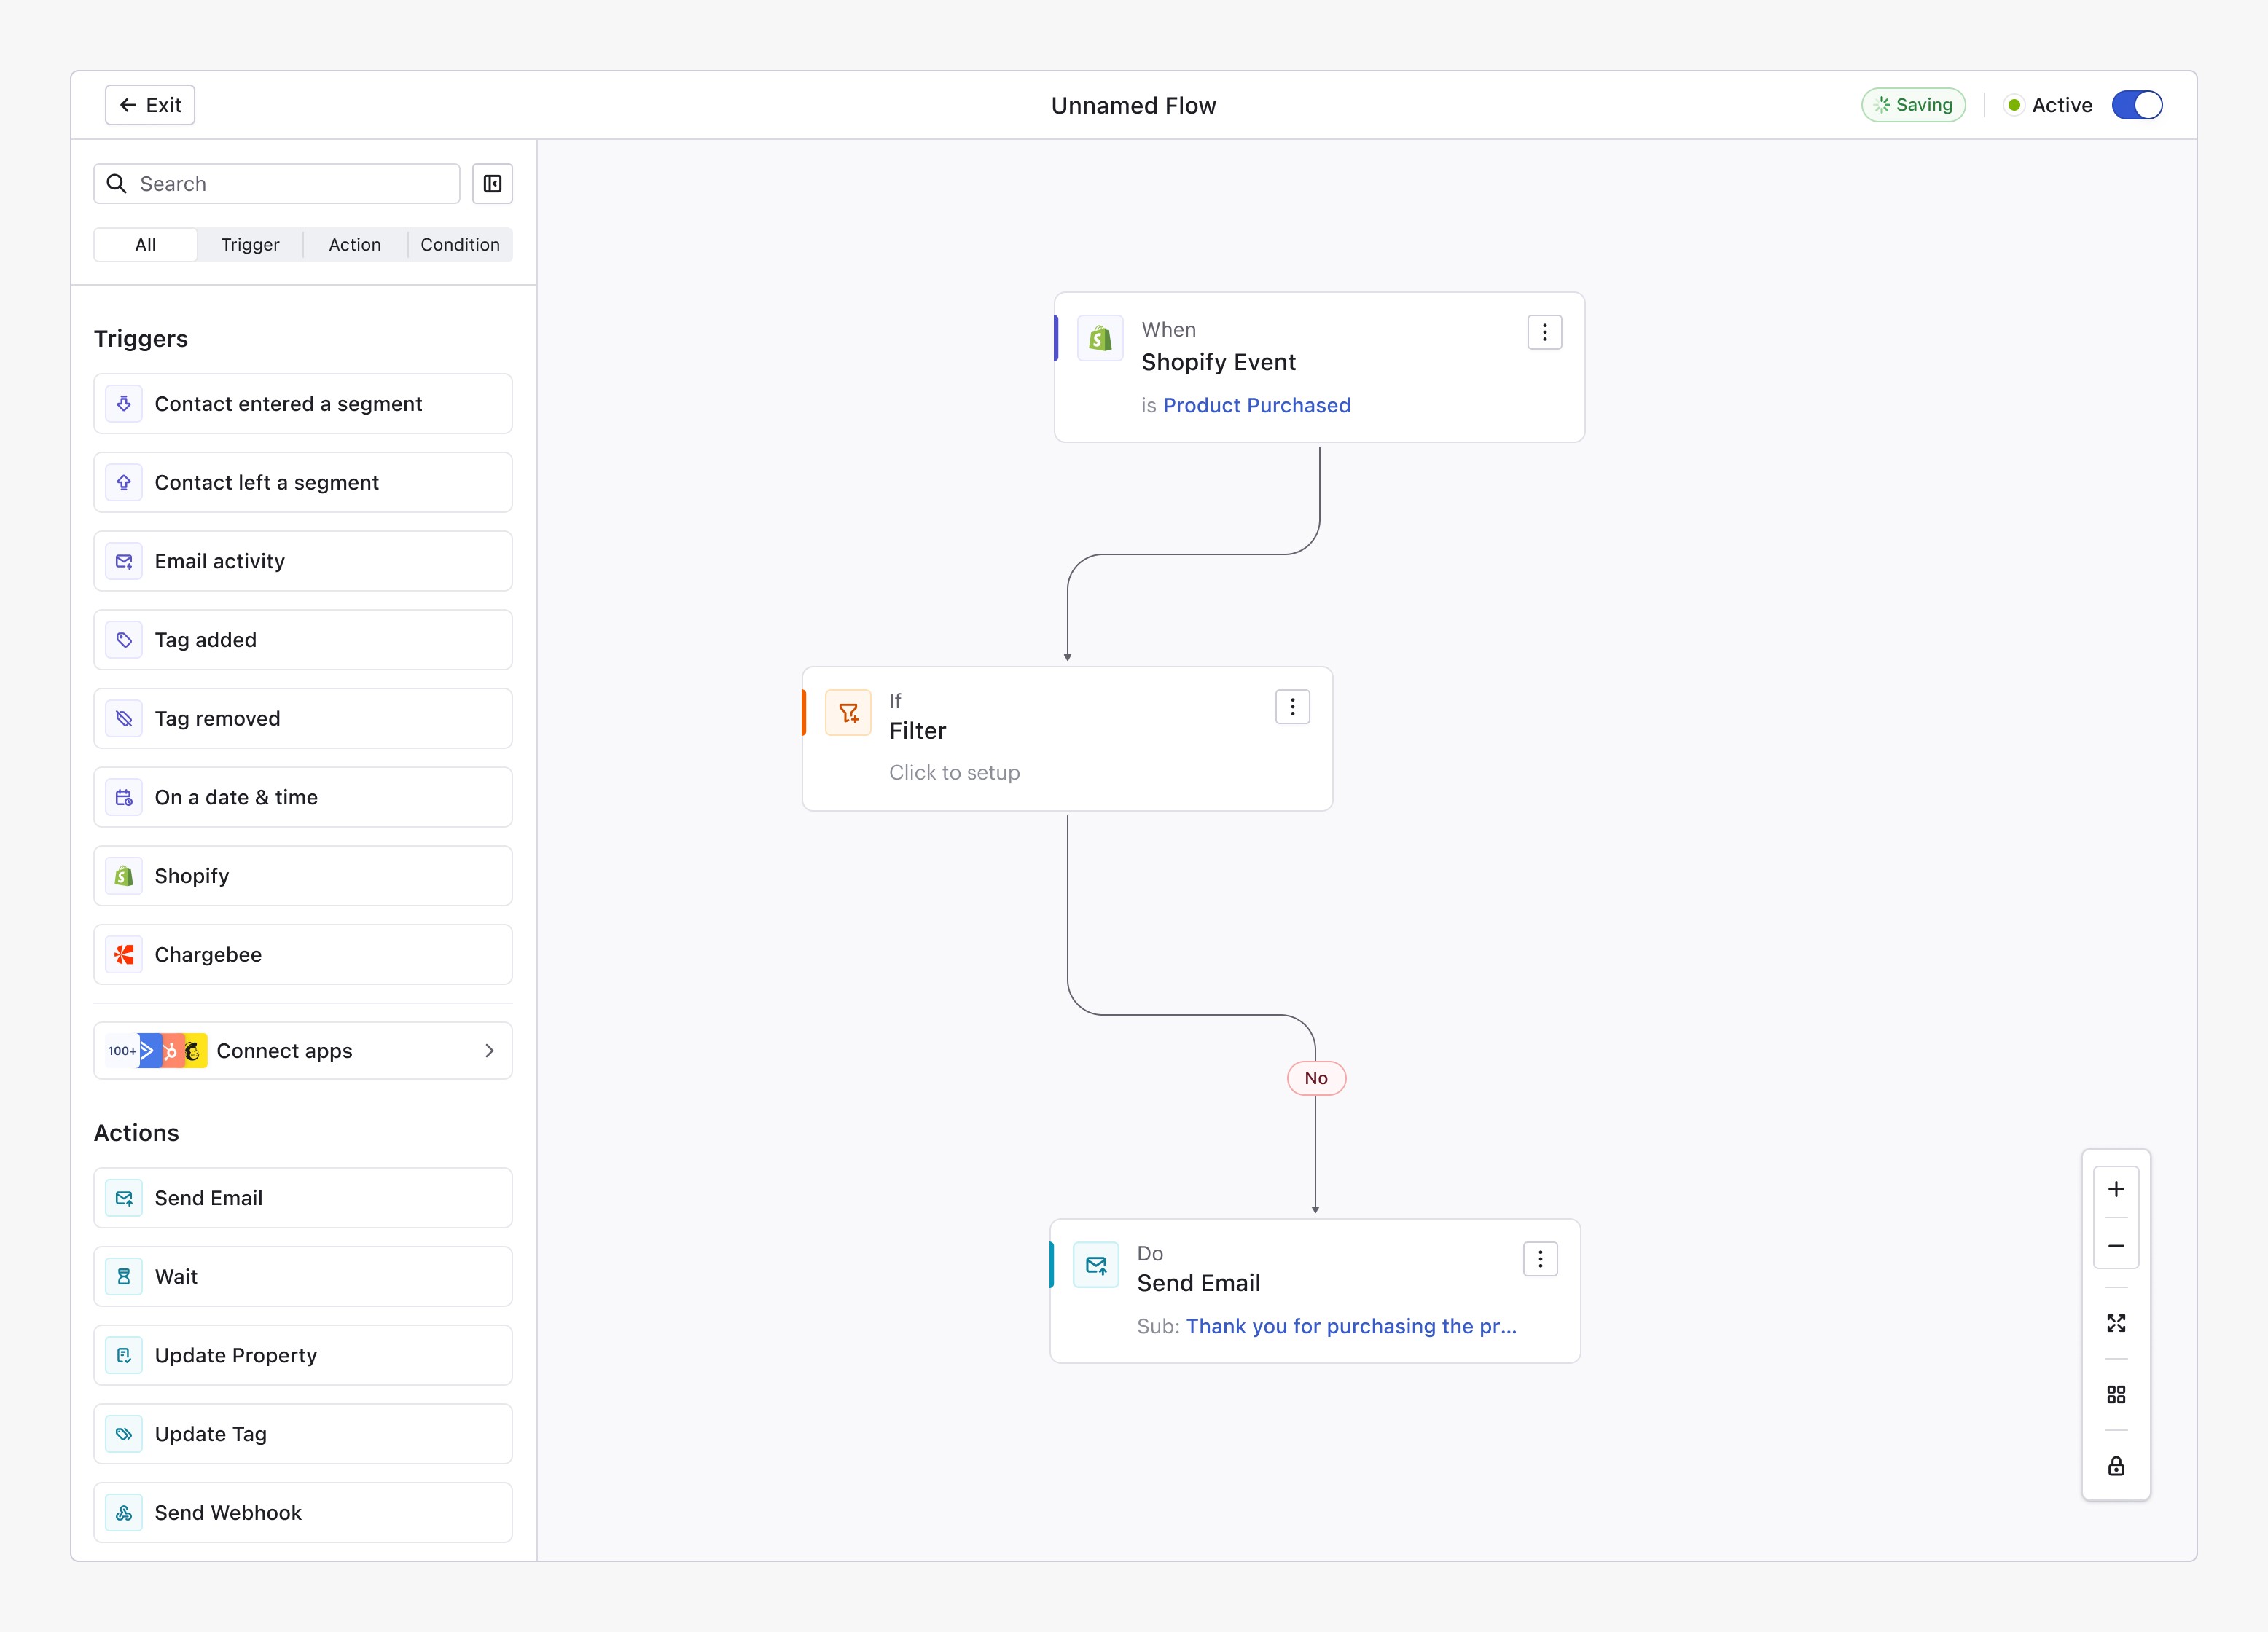Zoom out with the minus icon

tap(2116, 1246)
